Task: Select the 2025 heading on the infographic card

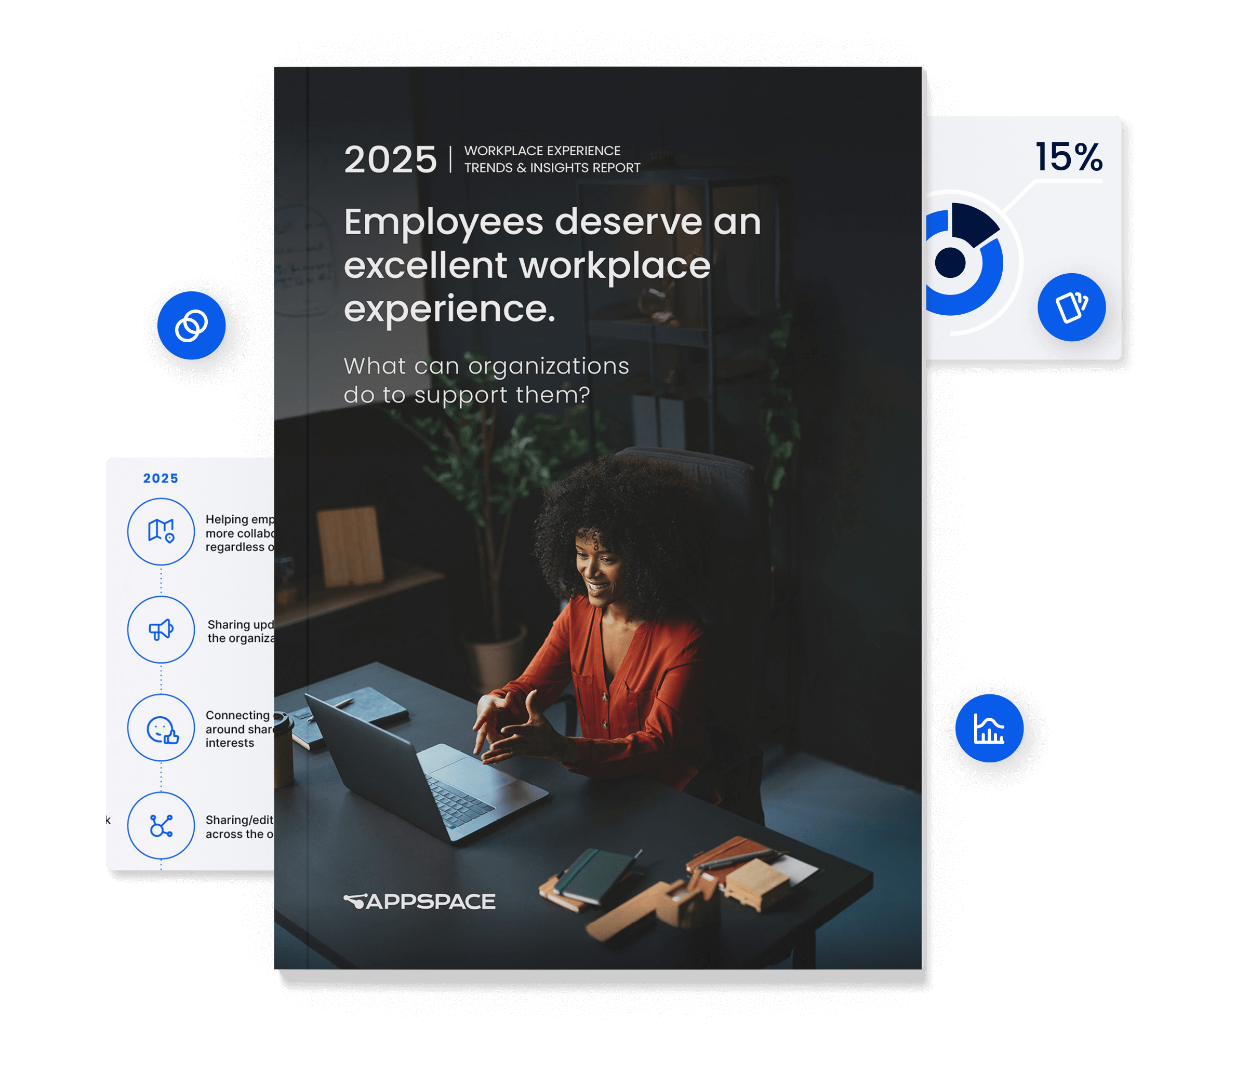Action: (x=160, y=478)
